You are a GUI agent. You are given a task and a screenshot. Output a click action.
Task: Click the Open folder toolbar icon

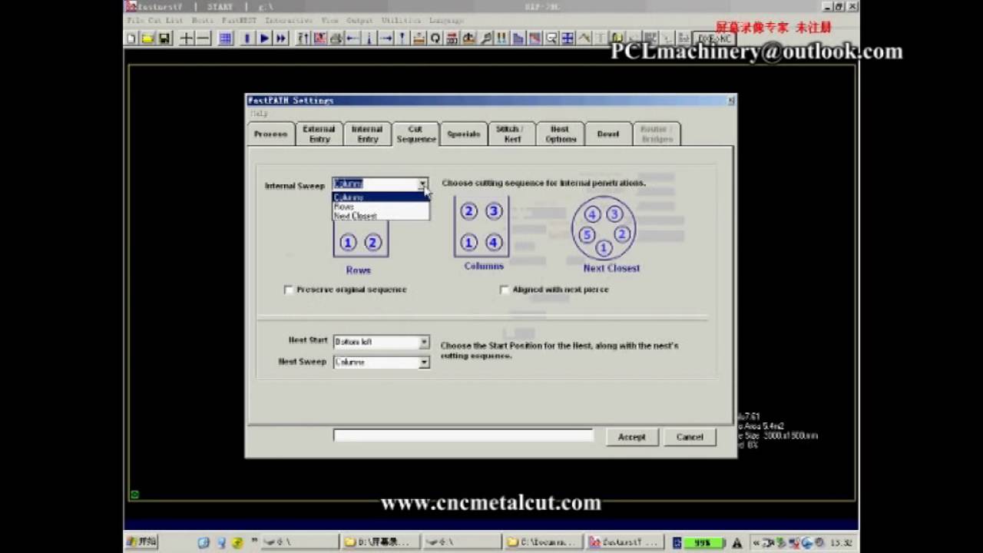[147, 38]
